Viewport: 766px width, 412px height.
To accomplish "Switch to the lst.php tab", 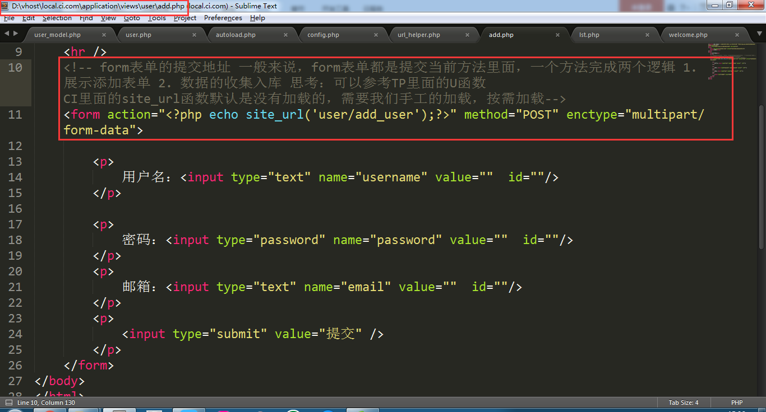I will point(589,35).
